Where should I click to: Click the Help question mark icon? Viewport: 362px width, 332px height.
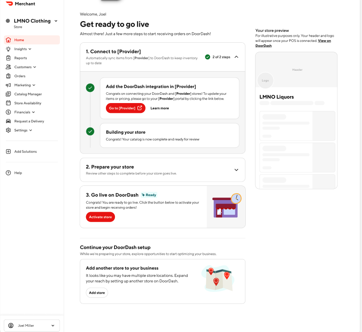[x=8, y=172]
